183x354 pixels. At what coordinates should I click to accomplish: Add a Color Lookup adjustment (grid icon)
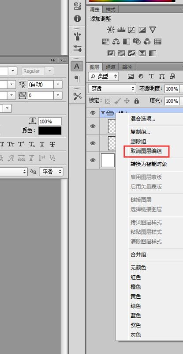click(x=158, y=42)
